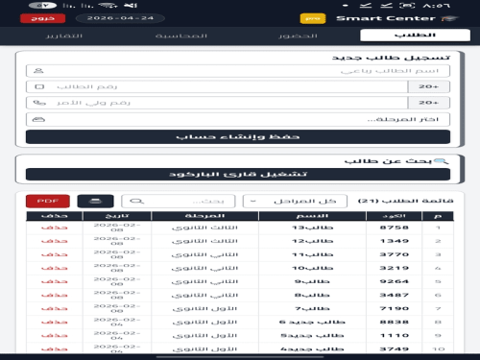The width and height of the screenshot is (480, 360).
Task: Click the تشغيل قارئ الباركود button
Action: 238,175
